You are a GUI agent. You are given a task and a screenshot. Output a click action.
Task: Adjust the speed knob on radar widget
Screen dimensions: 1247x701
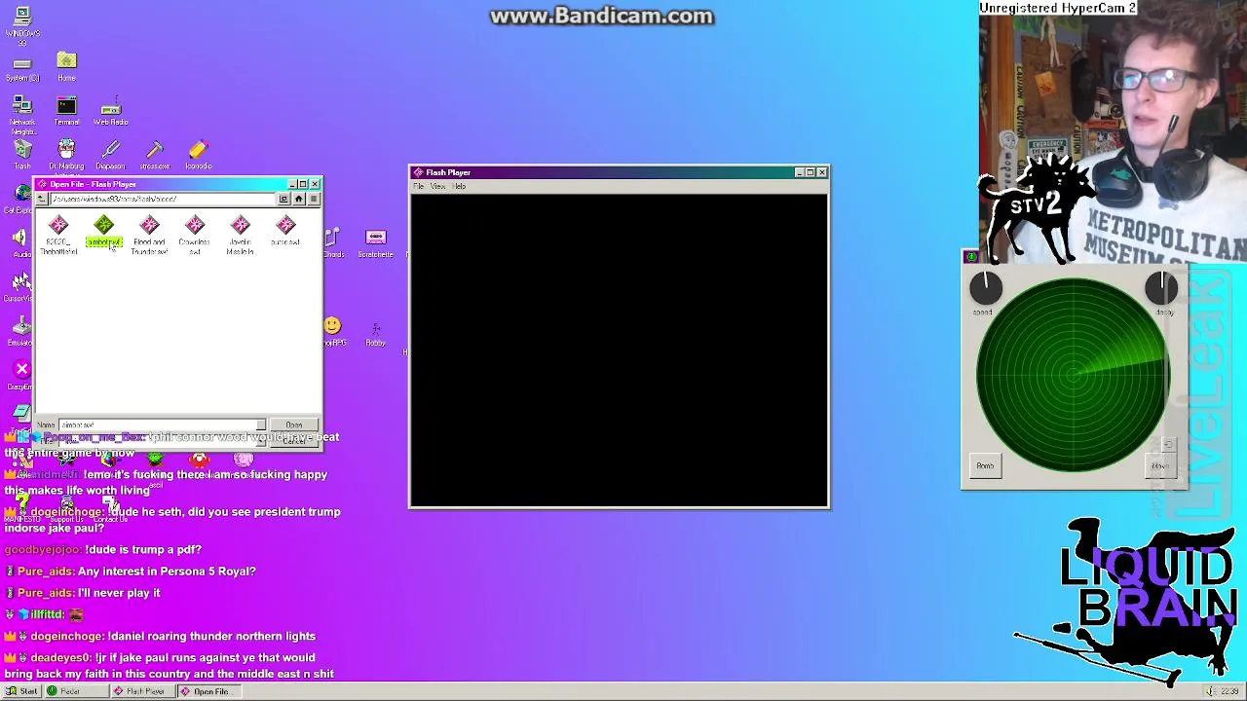click(985, 288)
